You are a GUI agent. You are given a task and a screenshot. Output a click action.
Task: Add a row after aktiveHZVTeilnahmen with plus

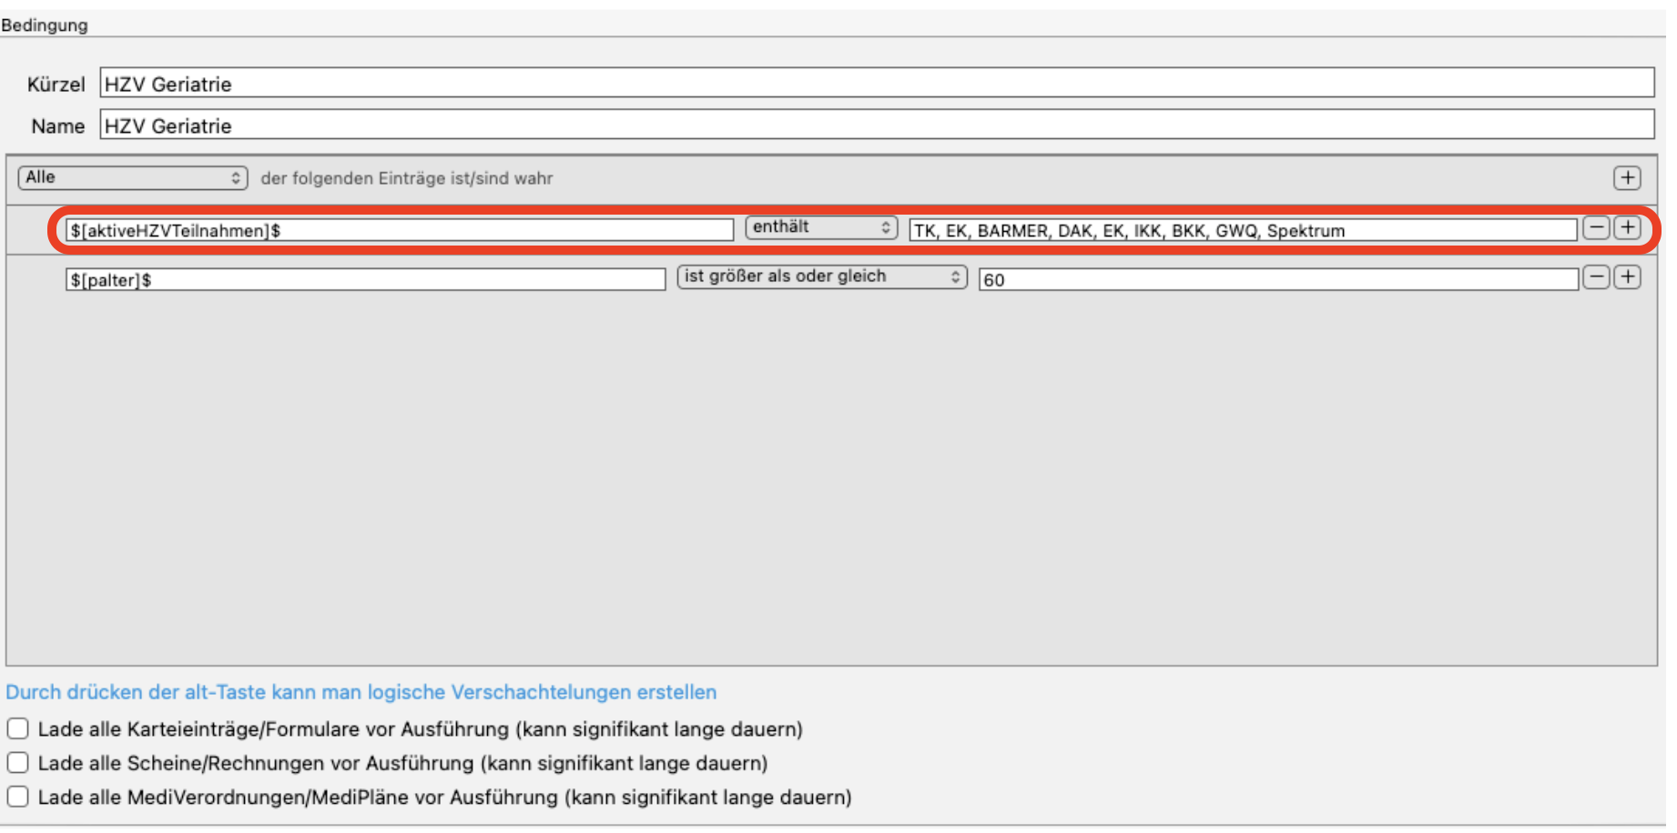[x=1627, y=228]
